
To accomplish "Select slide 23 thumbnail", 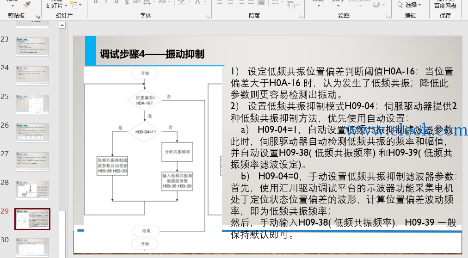I will point(32,47).
